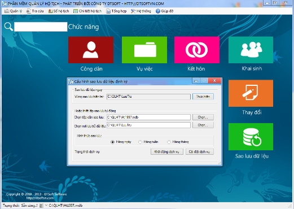Open the Công dân red tile
The width and height of the screenshot is (294, 209).
click(91, 50)
